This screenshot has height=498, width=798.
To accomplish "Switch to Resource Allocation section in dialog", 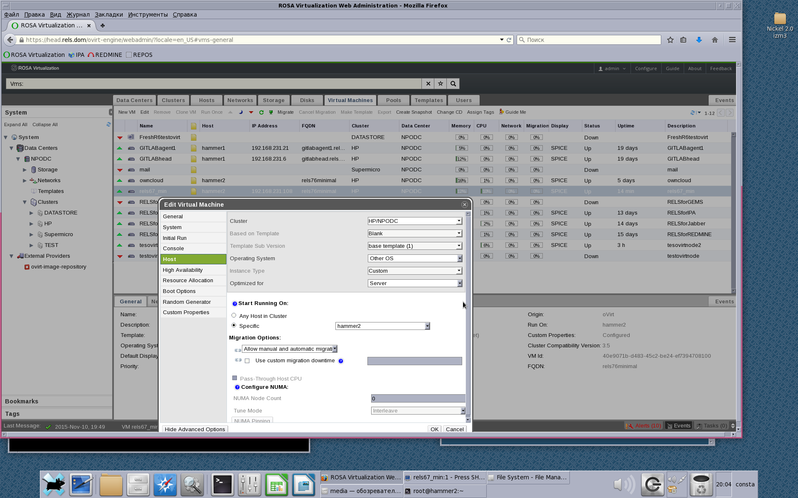I will [x=193, y=281].
